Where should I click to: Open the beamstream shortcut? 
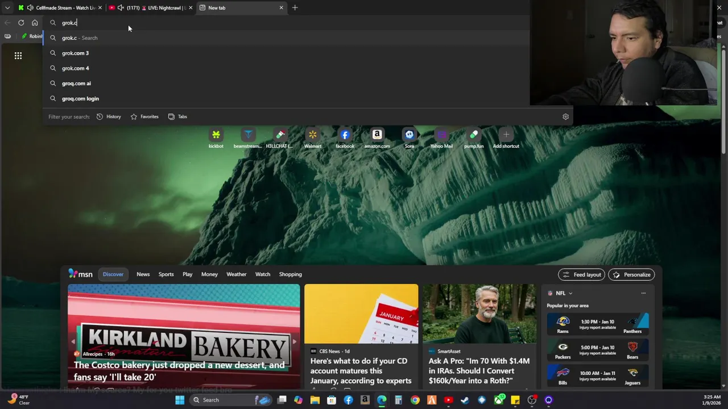coord(248,139)
